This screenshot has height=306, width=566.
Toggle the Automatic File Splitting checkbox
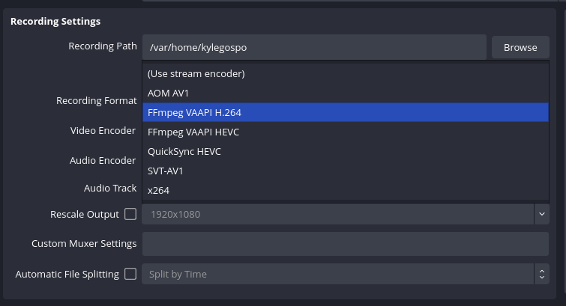(x=130, y=274)
